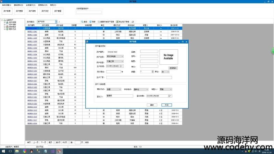Click the 关闭 button in the dialog
Image resolution: width=274 pixels, height=154 pixels.
click(166, 105)
